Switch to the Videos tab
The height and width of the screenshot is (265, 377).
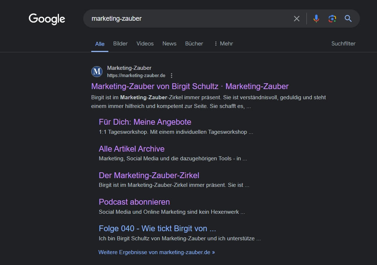145,44
